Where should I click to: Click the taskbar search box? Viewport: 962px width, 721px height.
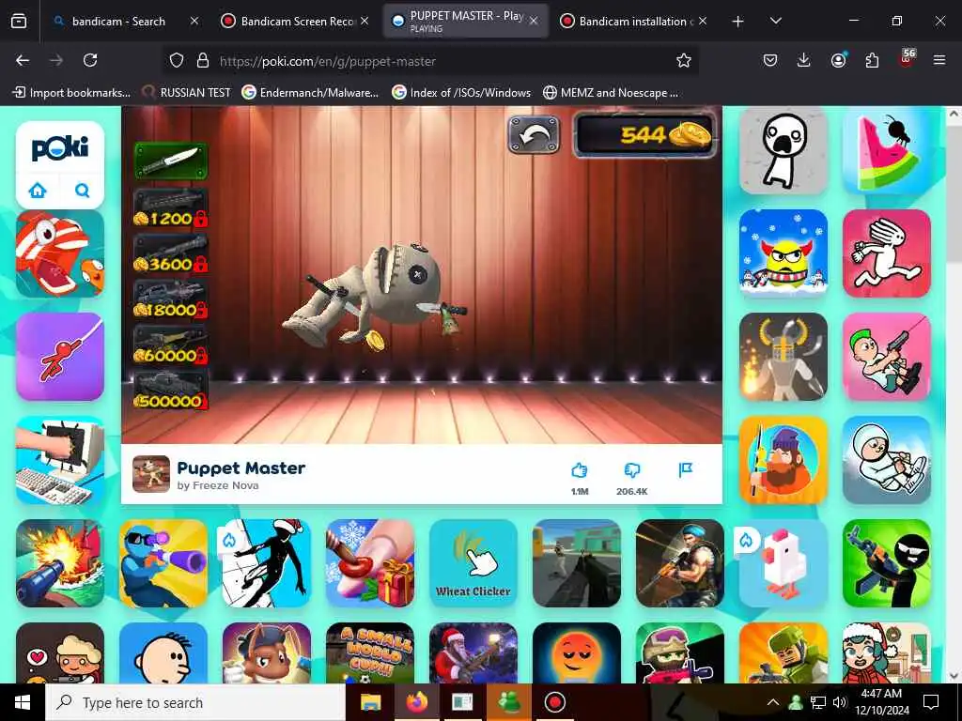195,702
